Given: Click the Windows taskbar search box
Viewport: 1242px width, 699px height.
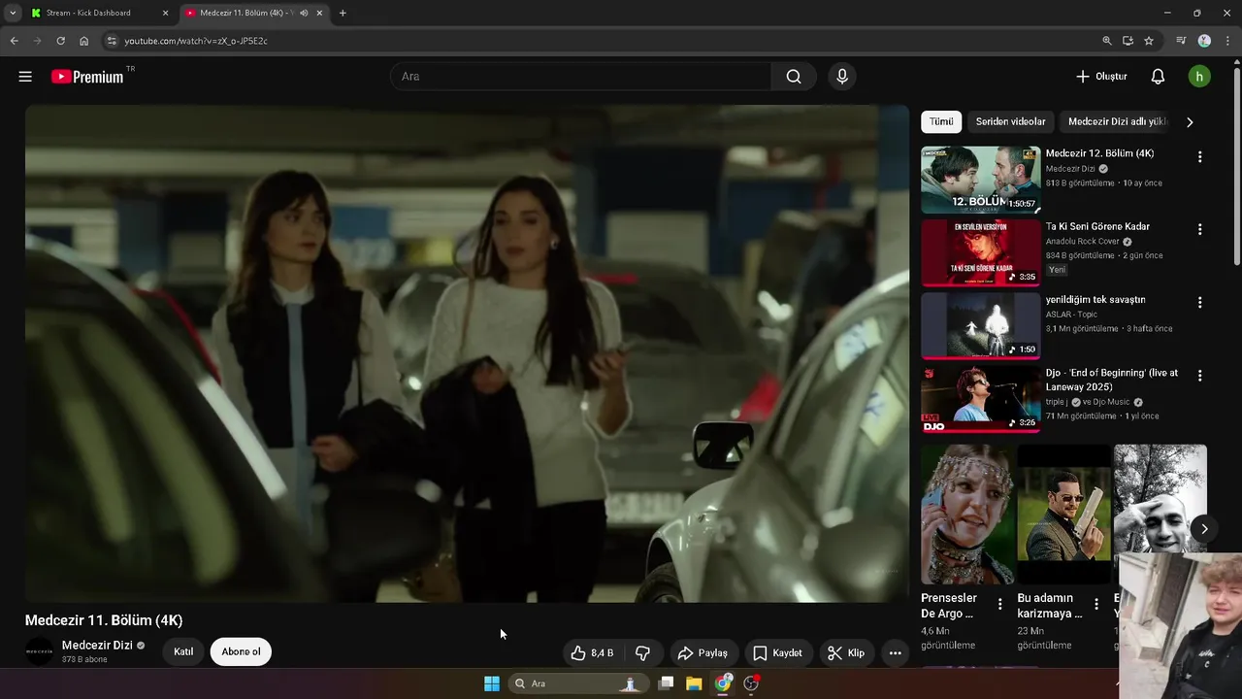Looking at the screenshot, I should coord(577,683).
